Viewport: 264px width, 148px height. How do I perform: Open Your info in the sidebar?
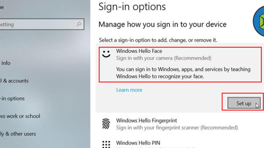click(5, 63)
